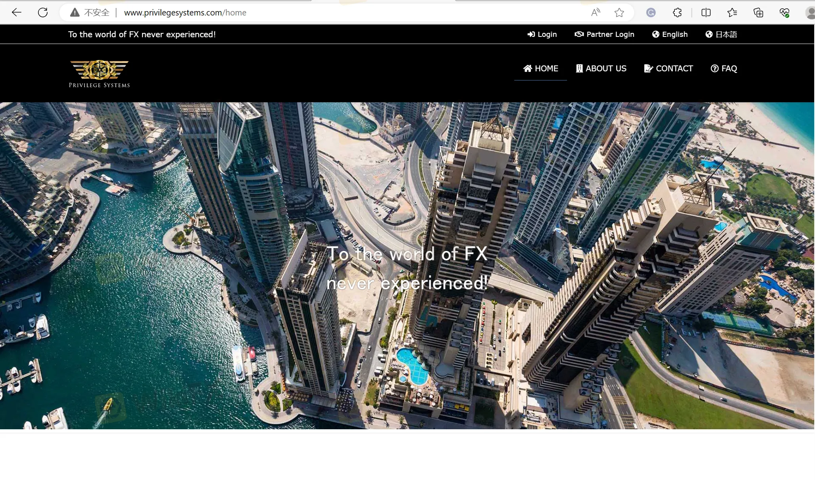Open the browser Extensions puzzle icon
Viewport: 815px width, 480px height.
pyautogui.click(x=677, y=12)
